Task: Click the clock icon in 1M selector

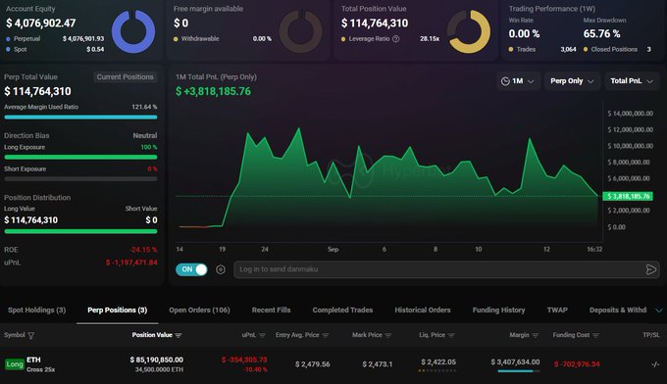Action: [505, 81]
